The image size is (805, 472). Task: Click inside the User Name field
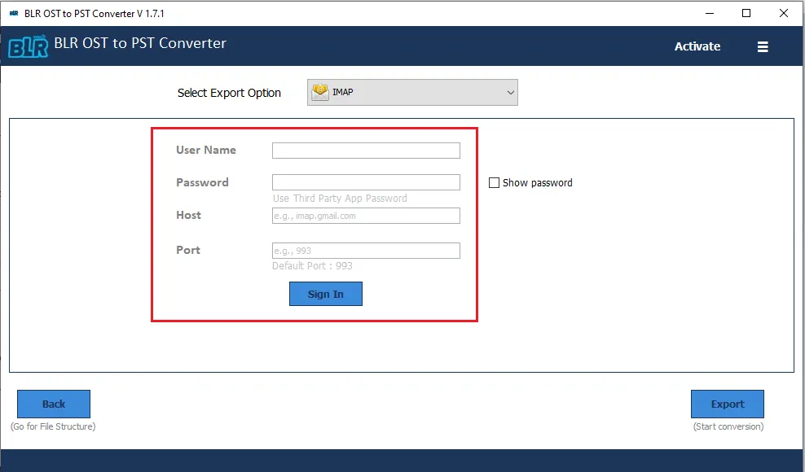tap(365, 150)
